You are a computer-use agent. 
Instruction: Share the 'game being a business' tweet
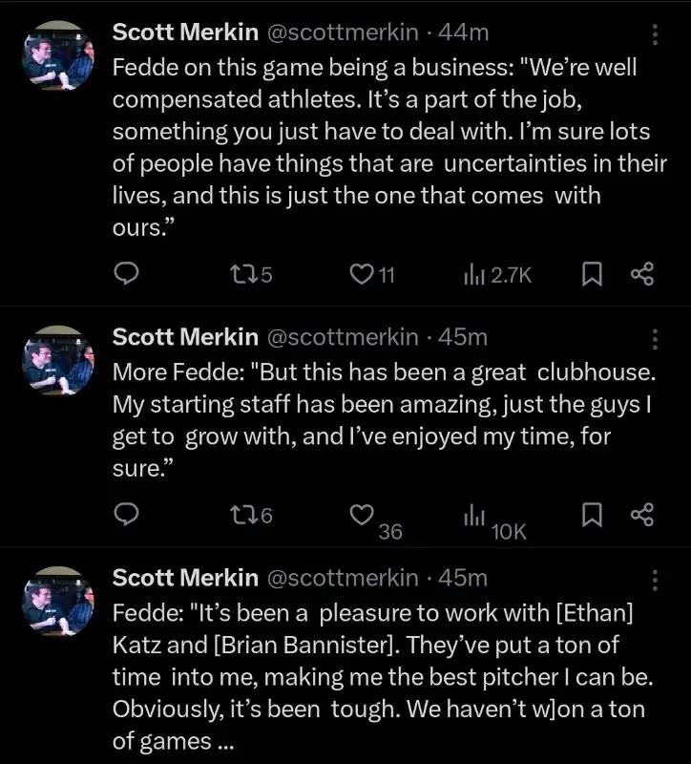click(x=642, y=275)
